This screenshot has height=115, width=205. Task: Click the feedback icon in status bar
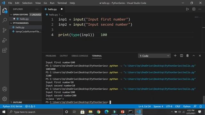pyautogui.click(x=195, y=106)
